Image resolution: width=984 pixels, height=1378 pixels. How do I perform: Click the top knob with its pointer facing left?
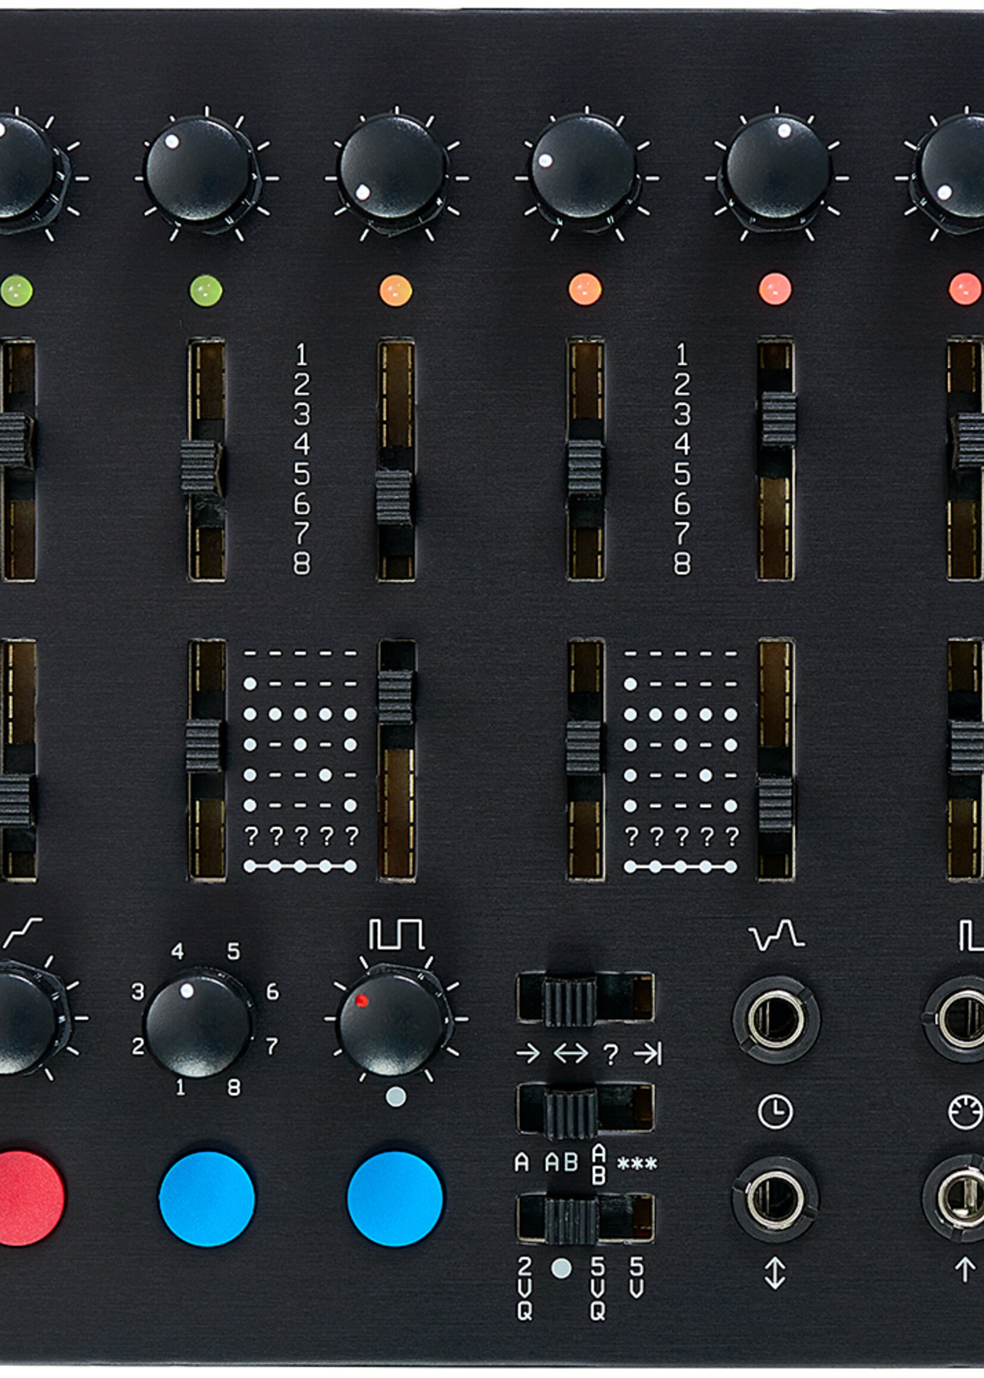point(584,169)
